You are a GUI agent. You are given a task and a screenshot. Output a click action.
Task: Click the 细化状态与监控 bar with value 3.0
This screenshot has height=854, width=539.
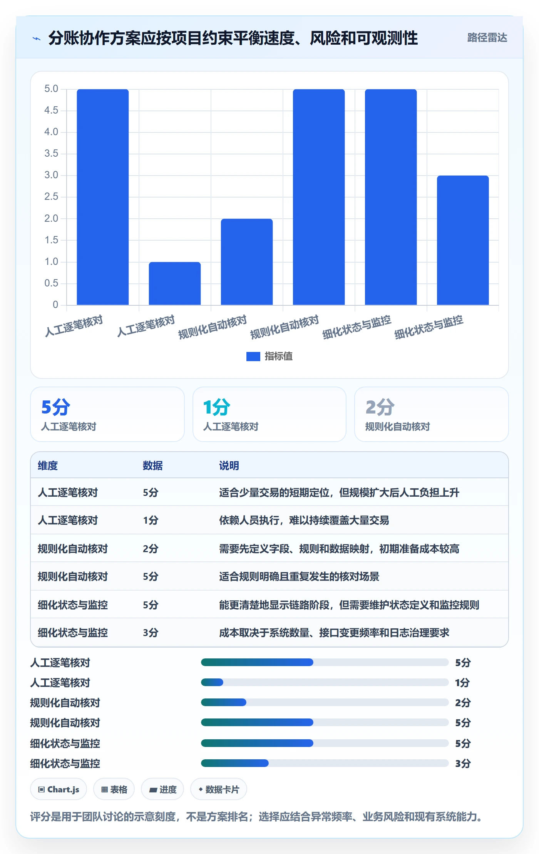point(463,240)
